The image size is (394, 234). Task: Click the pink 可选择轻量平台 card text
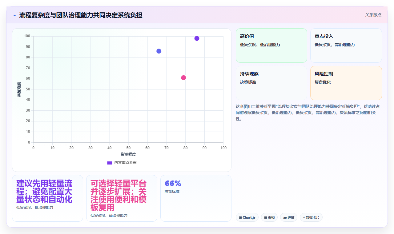click(119, 196)
